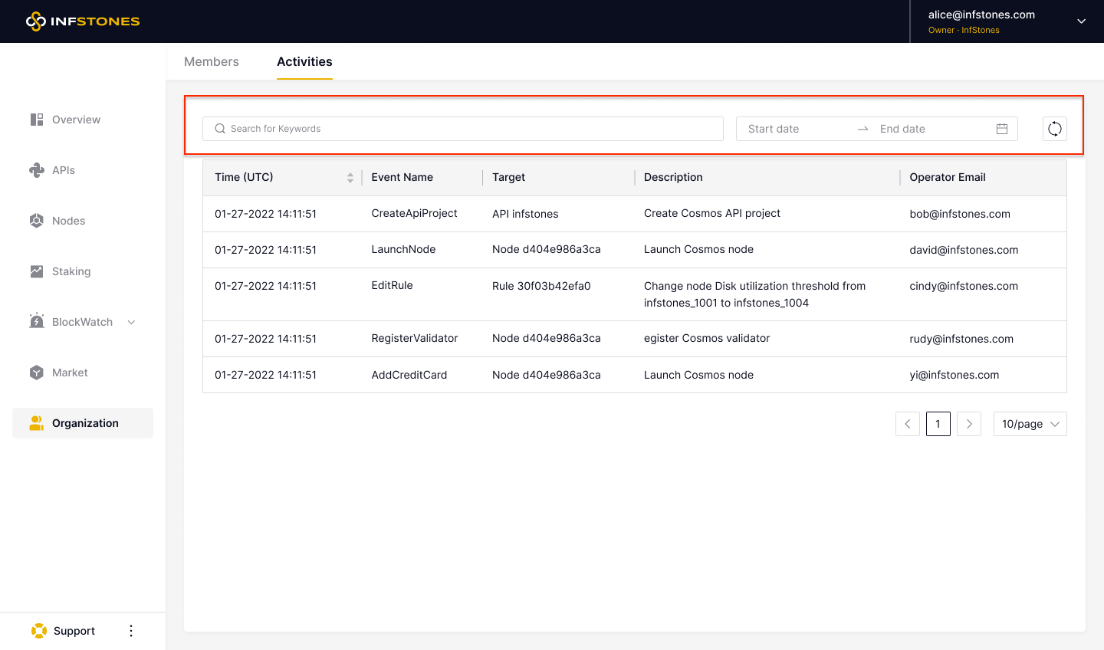Open Staking in the sidebar
The height and width of the screenshot is (650, 1104).
coord(71,271)
